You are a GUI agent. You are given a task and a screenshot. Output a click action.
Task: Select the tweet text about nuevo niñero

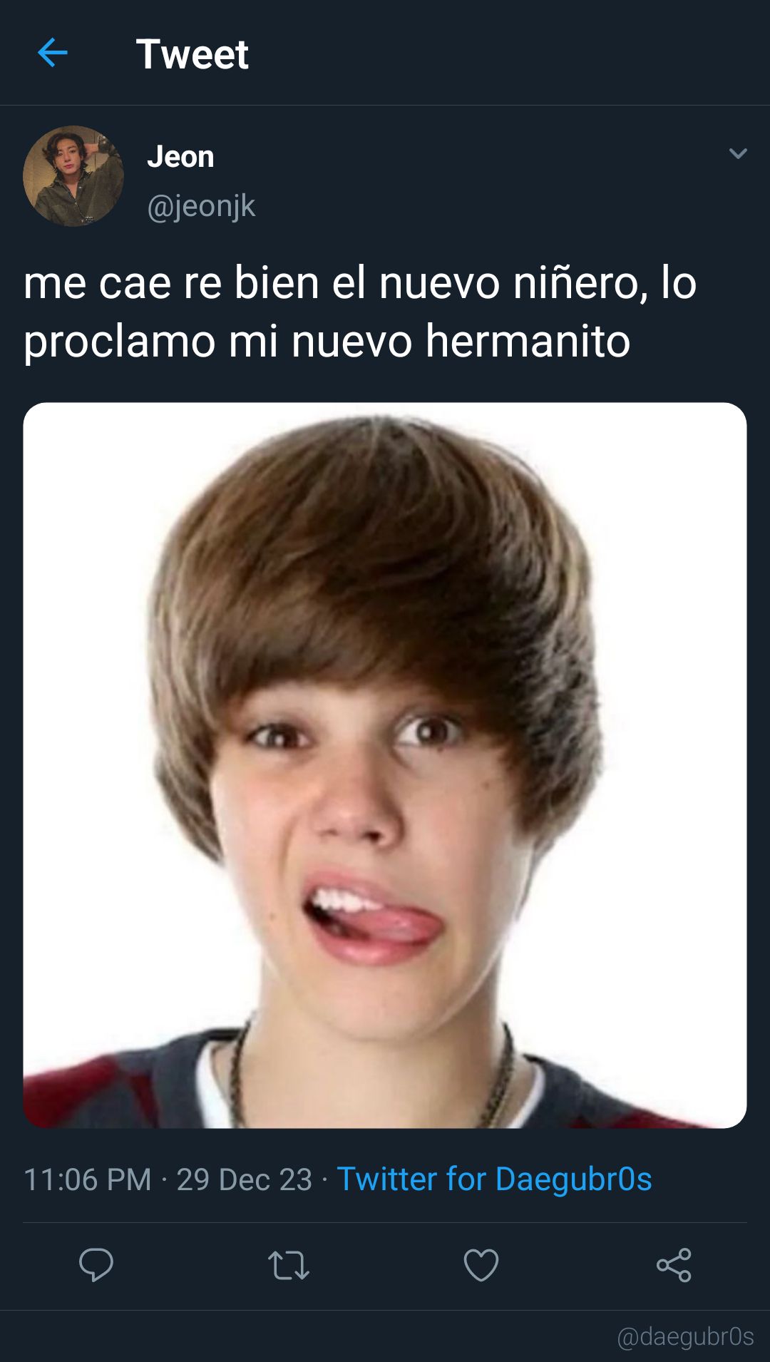point(360,312)
